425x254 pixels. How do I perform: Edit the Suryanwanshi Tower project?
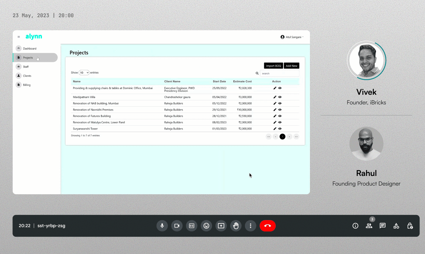coord(275,129)
